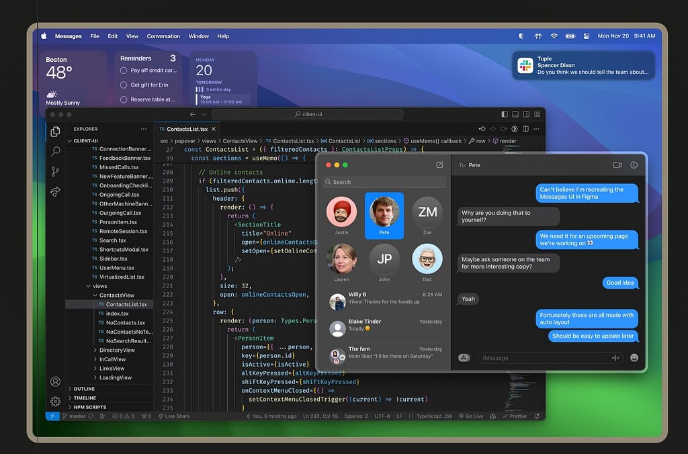Image resolution: width=688 pixels, height=454 pixels.
Task: Open the Explorer icon in the Activity Bar
Action: coord(55,132)
